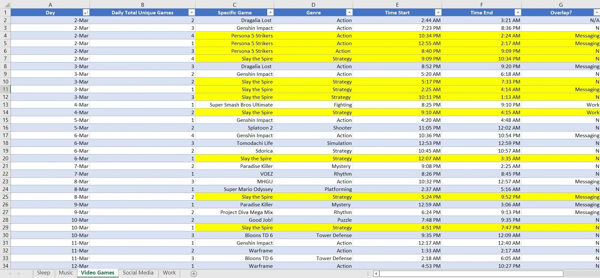Click horizontal scrollbar left arrow

tap(376, 274)
